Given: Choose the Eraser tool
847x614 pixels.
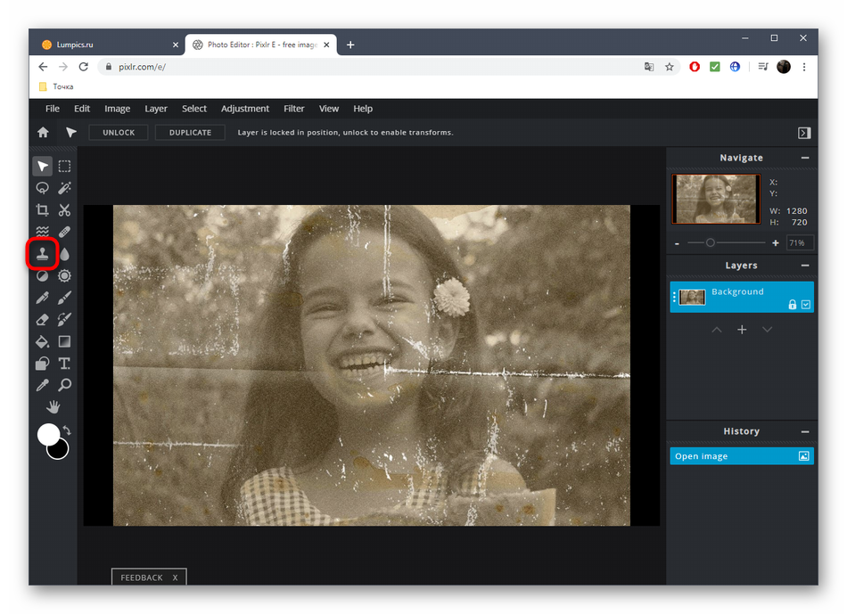Looking at the screenshot, I should [x=42, y=319].
